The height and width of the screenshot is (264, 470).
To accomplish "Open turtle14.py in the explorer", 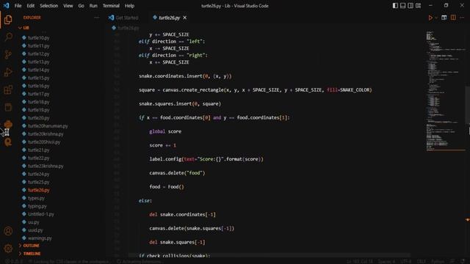I will pyautogui.click(x=39, y=70).
